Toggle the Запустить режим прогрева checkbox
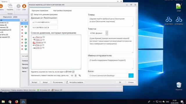Image resolution: width=186 pixels, height=104 pixels. 32,14
